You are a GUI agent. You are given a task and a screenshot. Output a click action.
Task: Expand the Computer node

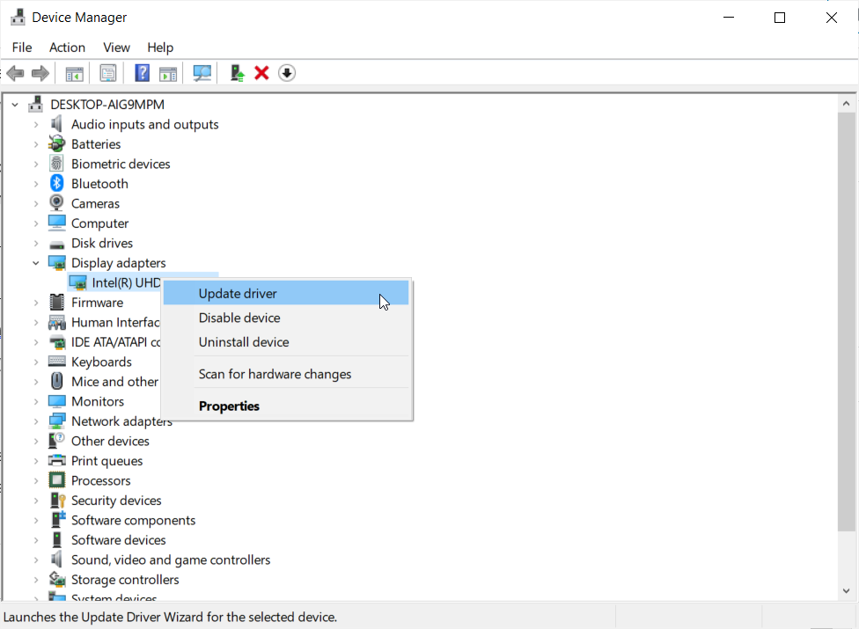[x=36, y=223]
